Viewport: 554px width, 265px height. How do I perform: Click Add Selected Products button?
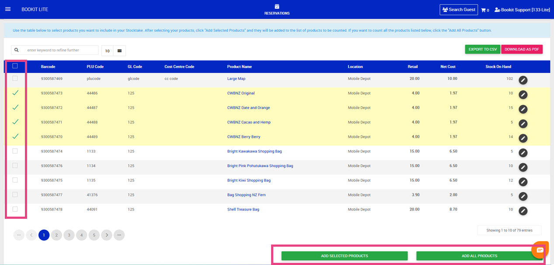click(x=345, y=256)
